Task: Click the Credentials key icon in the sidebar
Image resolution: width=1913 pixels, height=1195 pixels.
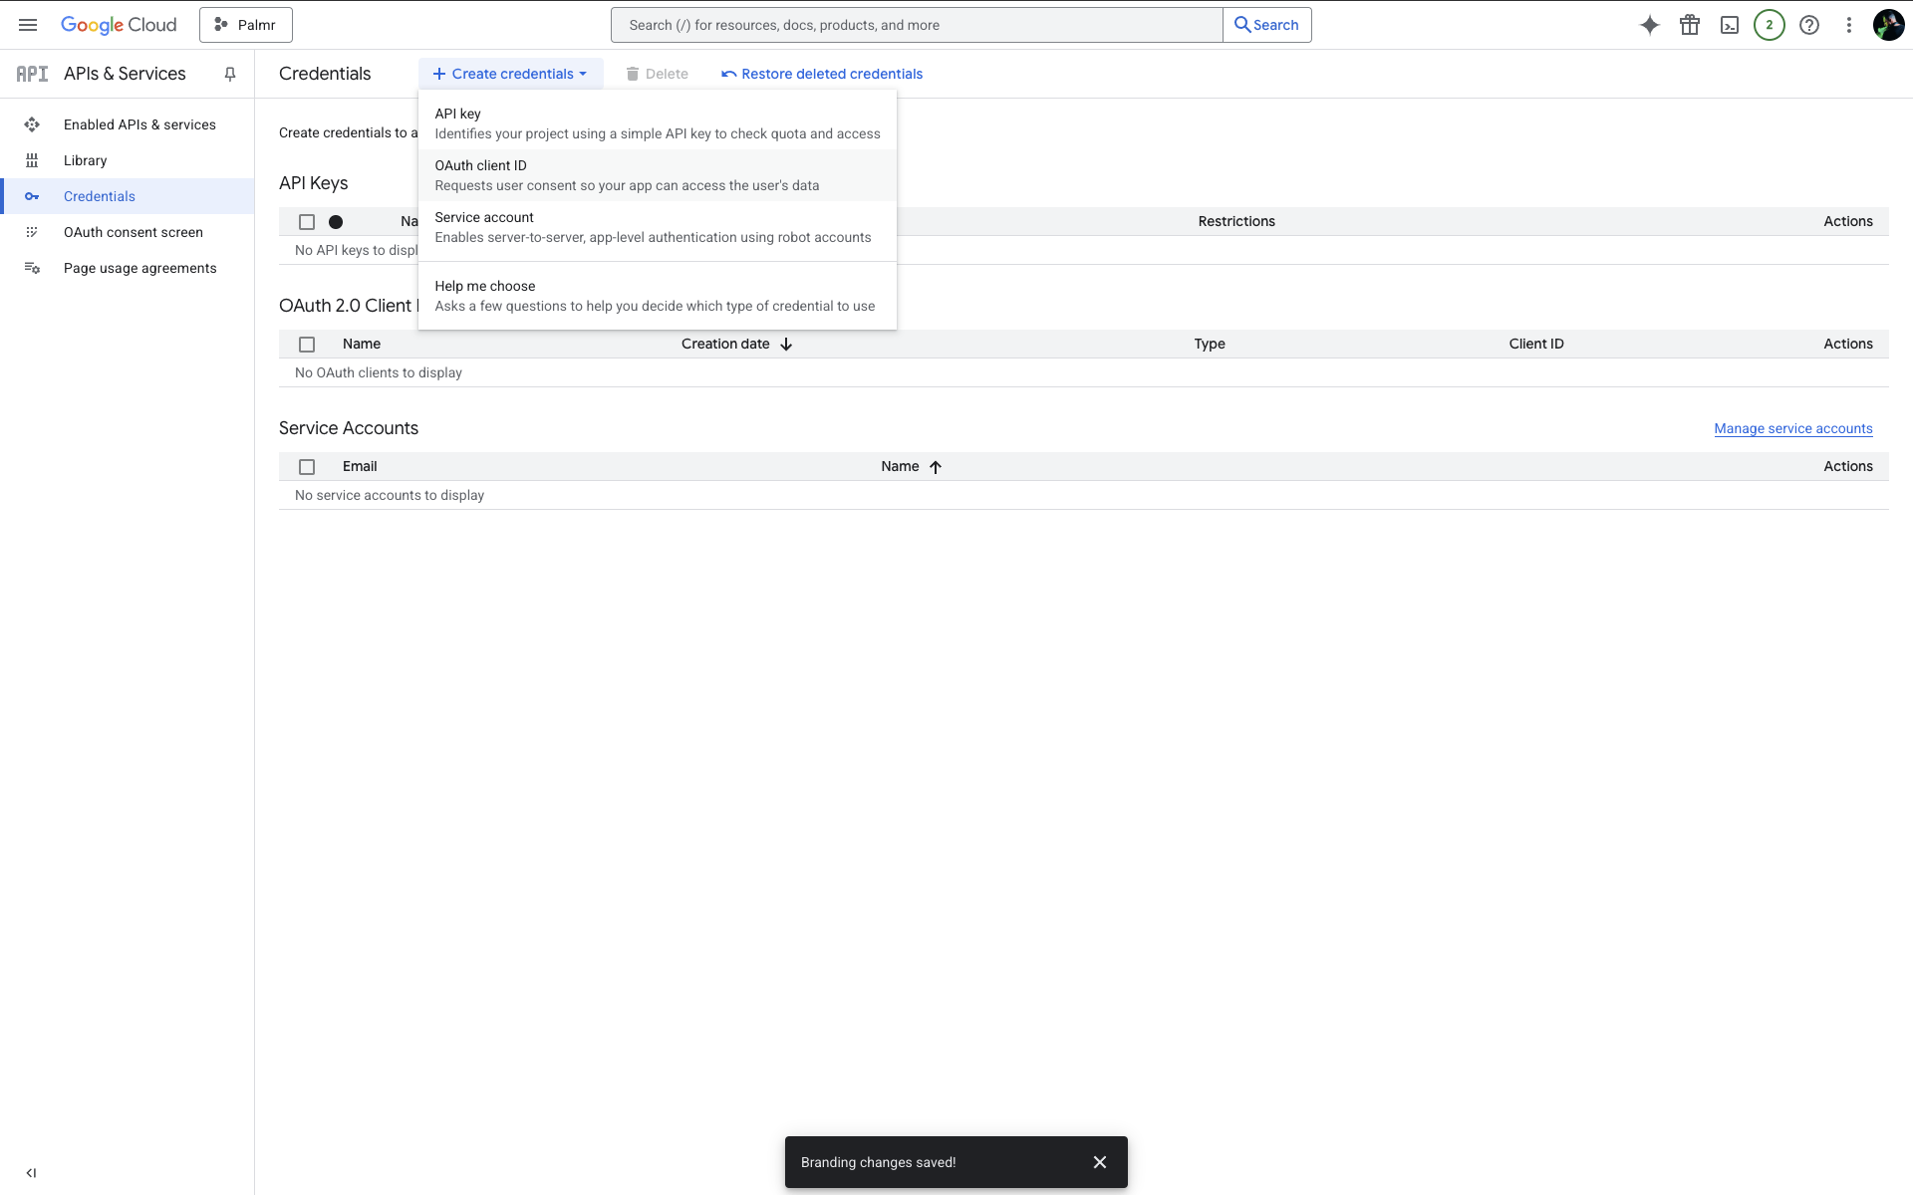Action: pos(32,196)
